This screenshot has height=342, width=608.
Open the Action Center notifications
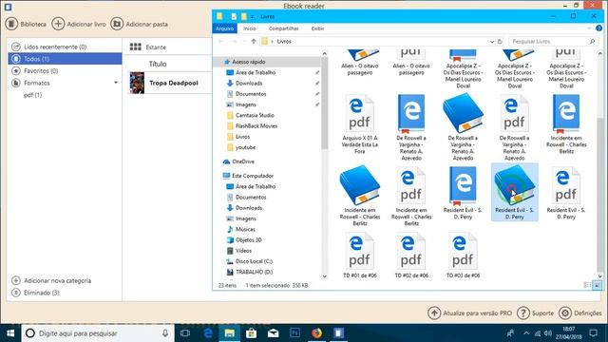tap(593, 333)
